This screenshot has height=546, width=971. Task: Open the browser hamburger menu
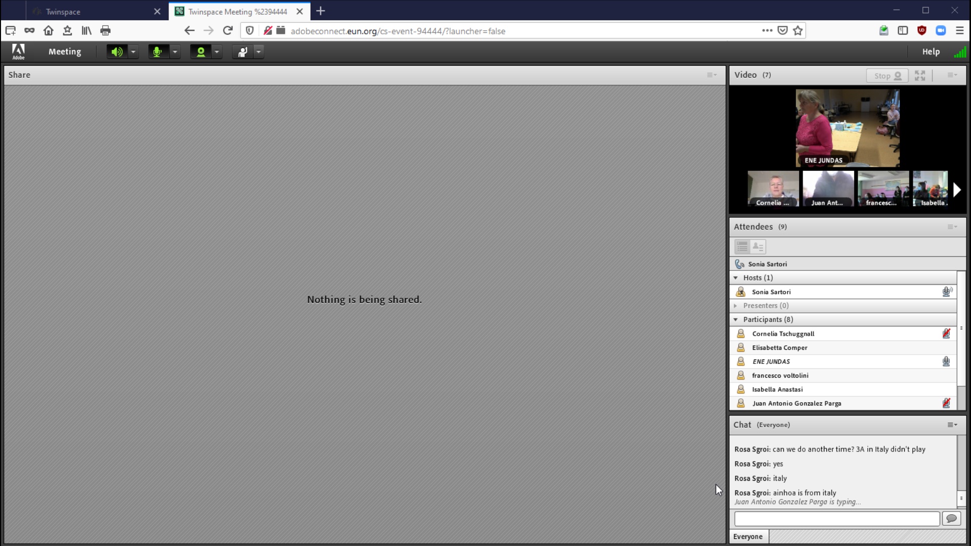click(959, 31)
